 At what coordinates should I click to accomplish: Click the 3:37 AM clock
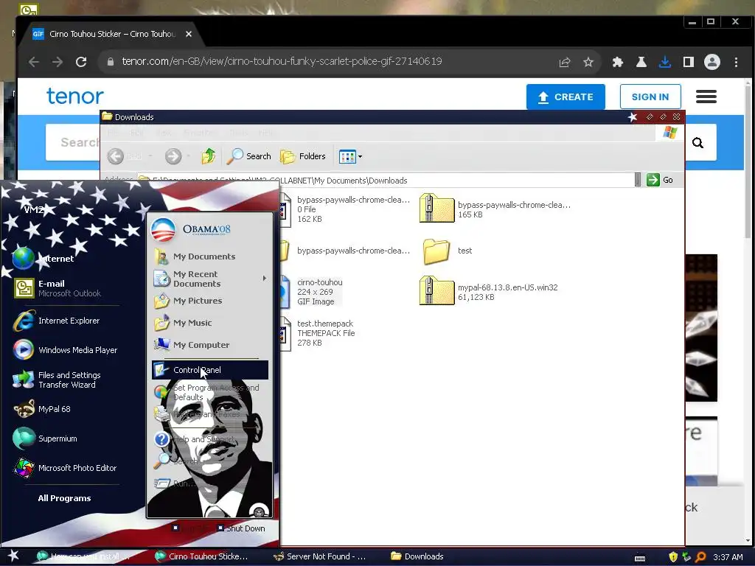[728, 557]
